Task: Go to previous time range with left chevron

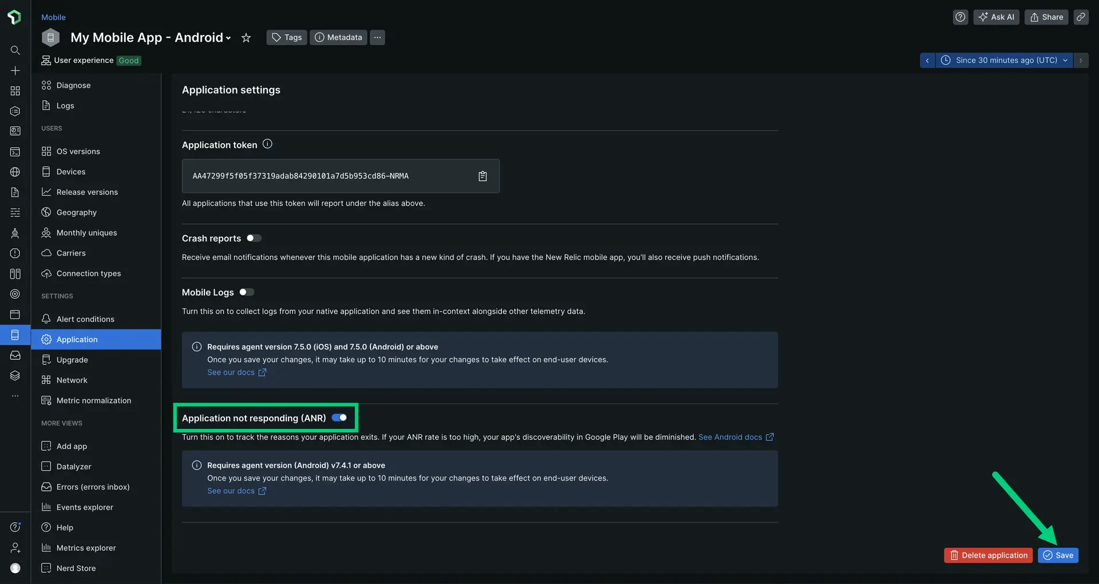Action: coord(927,61)
